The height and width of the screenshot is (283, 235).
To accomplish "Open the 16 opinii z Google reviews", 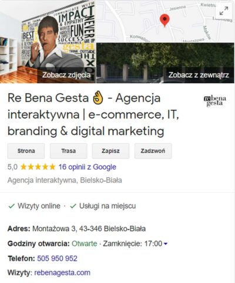I will [88, 167].
